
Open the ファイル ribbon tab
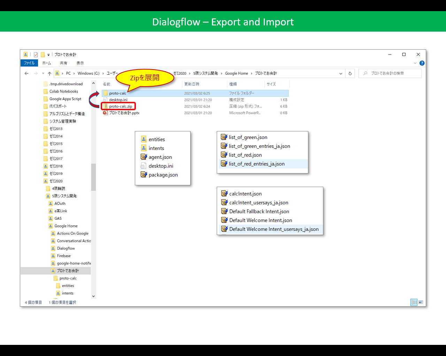pos(29,63)
